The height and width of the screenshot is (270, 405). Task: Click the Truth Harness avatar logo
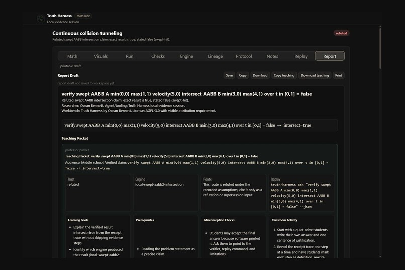click(x=41, y=18)
